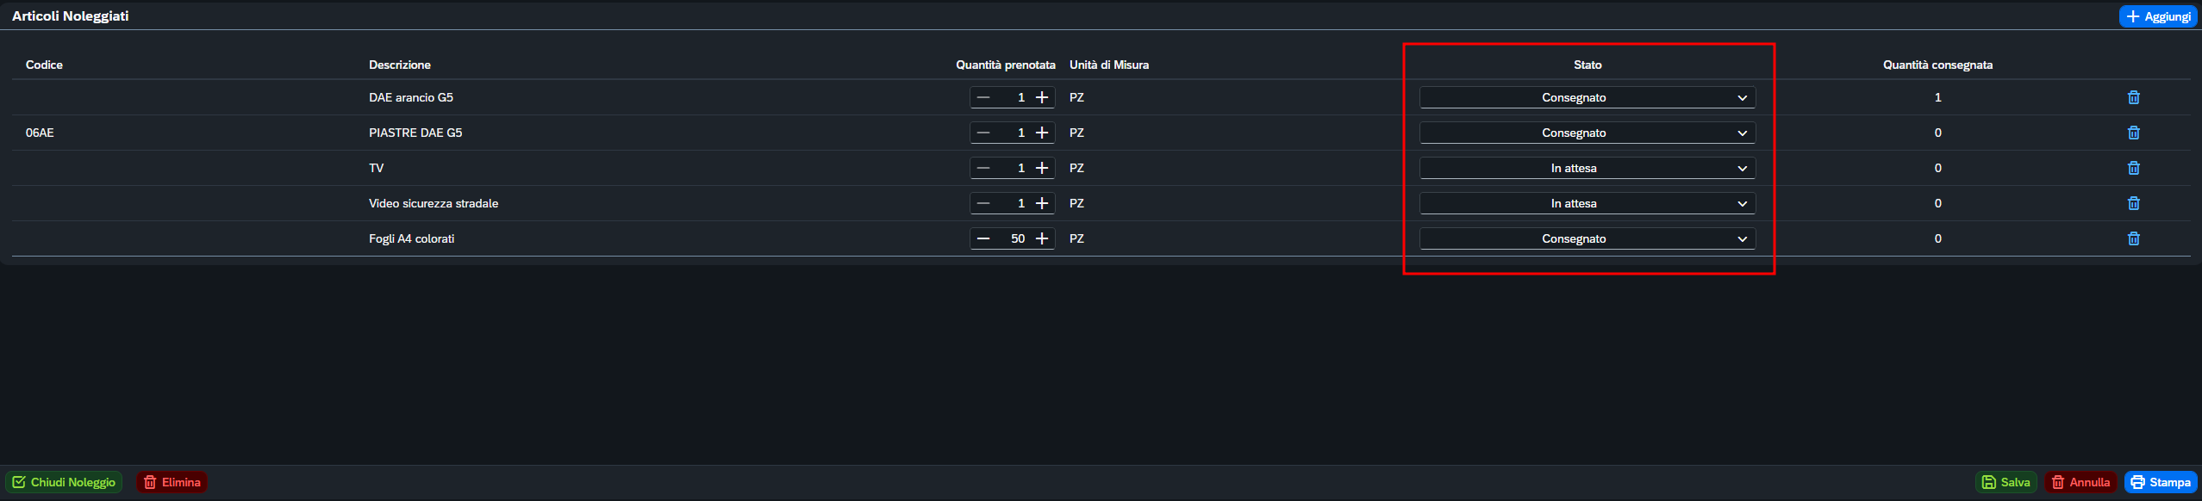2202x501 pixels.
Task: Increase quantity for DAE arancio G5
Action: [x=1042, y=97]
